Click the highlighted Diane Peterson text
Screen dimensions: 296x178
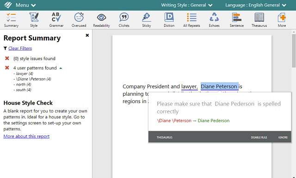point(220,86)
